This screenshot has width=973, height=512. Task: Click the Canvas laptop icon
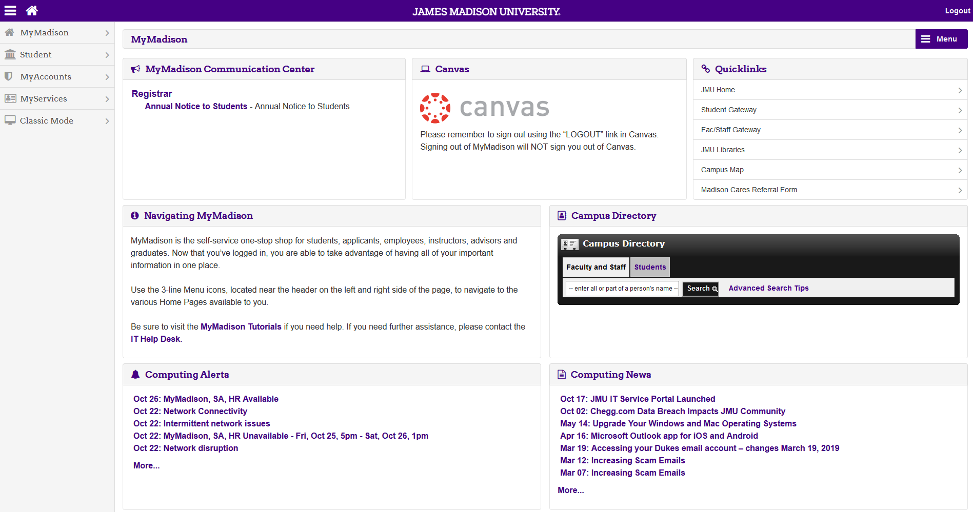(425, 69)
